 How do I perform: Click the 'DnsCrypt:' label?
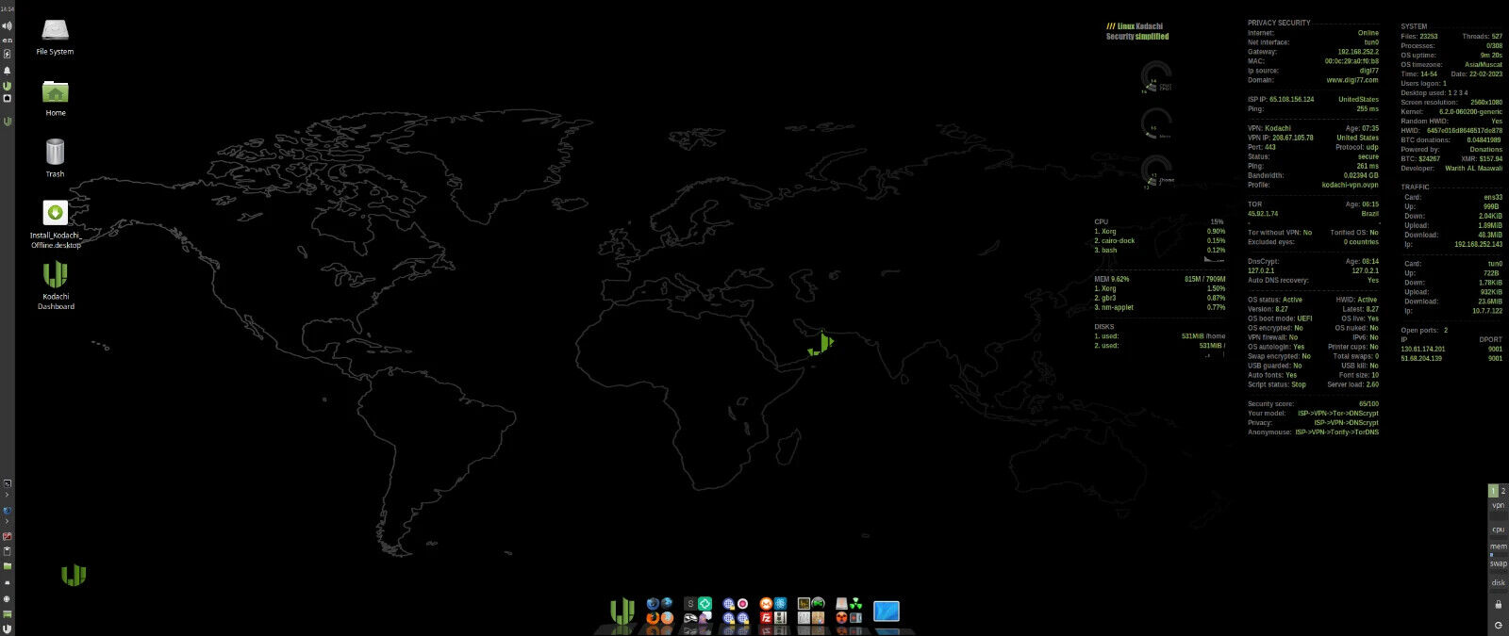pyautogui.click(x=1263, y=261)
